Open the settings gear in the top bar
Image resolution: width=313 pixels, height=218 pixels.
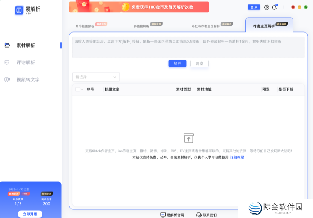click(266, 7)
